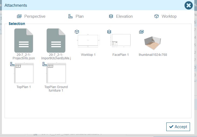Screen dimensions: 197x137
Task: Click cube badge on Worktop 1
Action: 77,32
